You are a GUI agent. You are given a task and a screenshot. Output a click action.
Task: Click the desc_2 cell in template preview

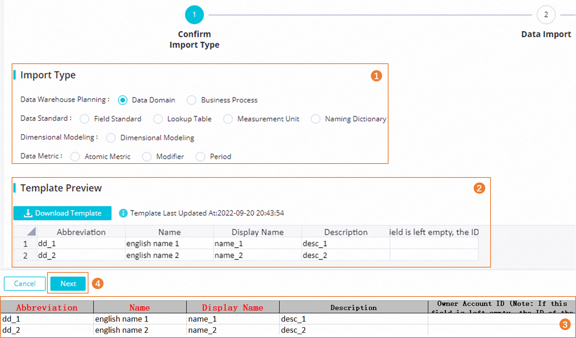[346, 255]
